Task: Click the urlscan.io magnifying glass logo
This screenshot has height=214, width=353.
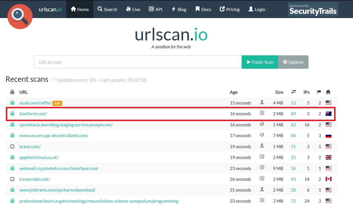Action: [20, 17]
